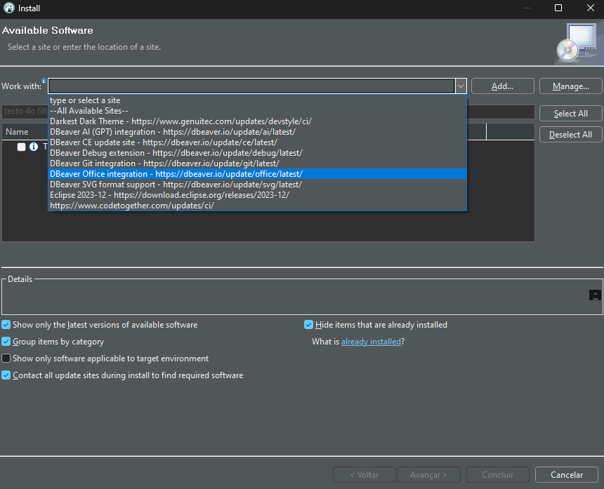Click the Deselect All button
This screenshot has height=489, width=604.
570,135
